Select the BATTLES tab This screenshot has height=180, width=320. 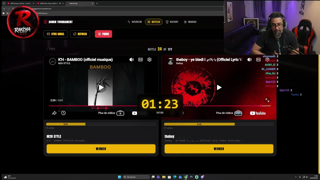[x=154, y=22]
